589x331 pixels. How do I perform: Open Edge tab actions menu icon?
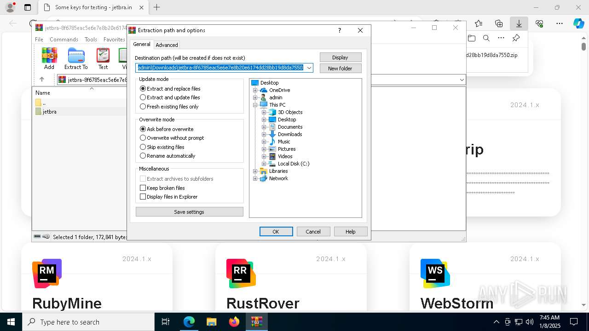click(x=28, y=7)
